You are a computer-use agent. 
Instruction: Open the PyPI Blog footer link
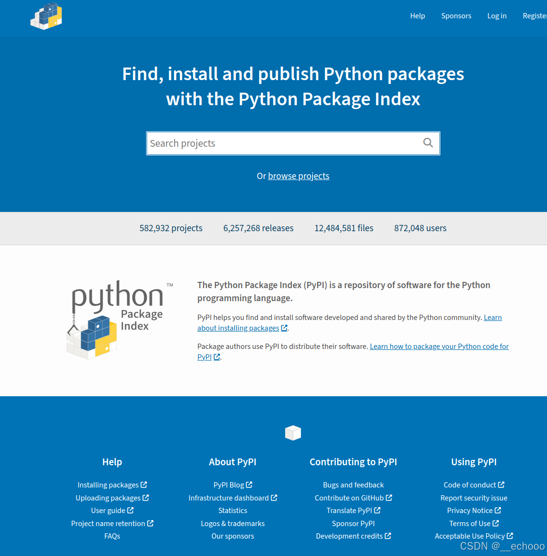(x=229, y=485)
